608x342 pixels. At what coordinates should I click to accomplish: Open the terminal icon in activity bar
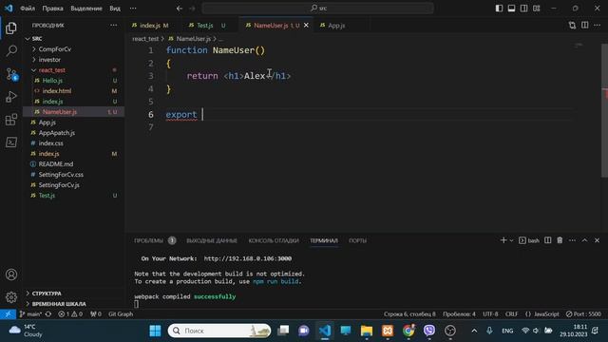[11, 142]
